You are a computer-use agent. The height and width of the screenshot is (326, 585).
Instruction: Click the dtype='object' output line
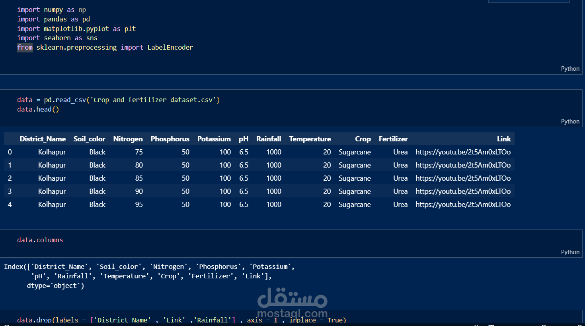pyautogui.click(x=55, y=285)
